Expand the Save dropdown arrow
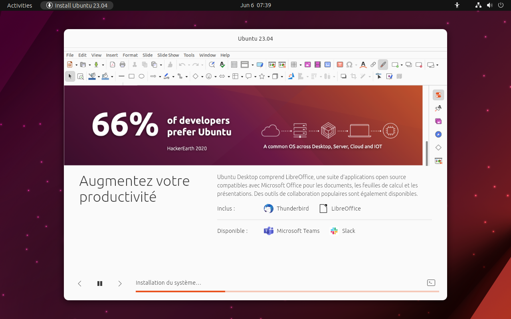This screenshot has height=319, width=511. [x=103, y=65]
